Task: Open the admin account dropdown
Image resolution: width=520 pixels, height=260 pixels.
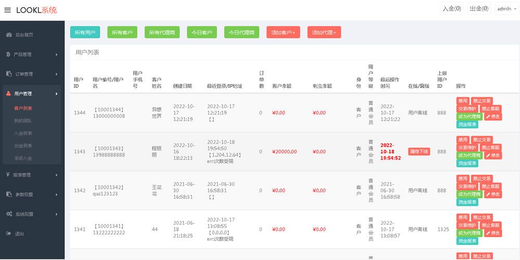Action: (x=506, y=9)
